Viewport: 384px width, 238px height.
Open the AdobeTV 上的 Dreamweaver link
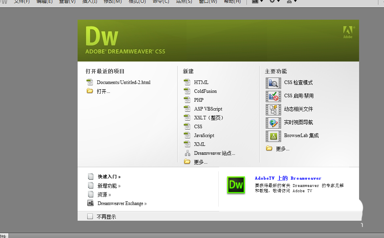coord(288,178)
